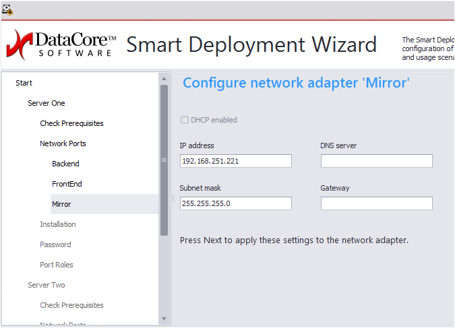Click the Subnet mask label
455x328 pixels.
200,188
